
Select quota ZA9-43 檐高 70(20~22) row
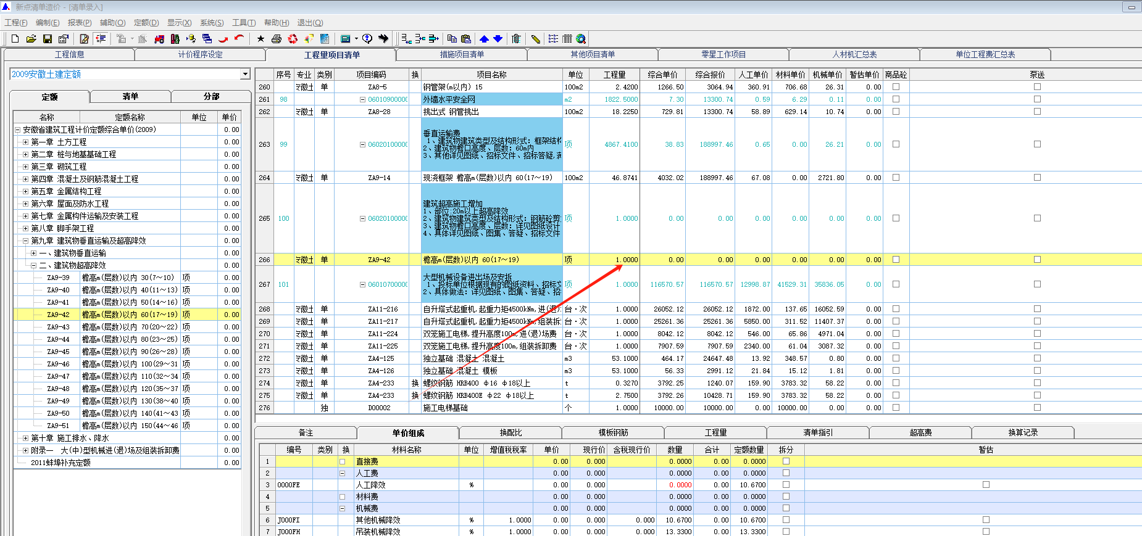click(127, 327)
